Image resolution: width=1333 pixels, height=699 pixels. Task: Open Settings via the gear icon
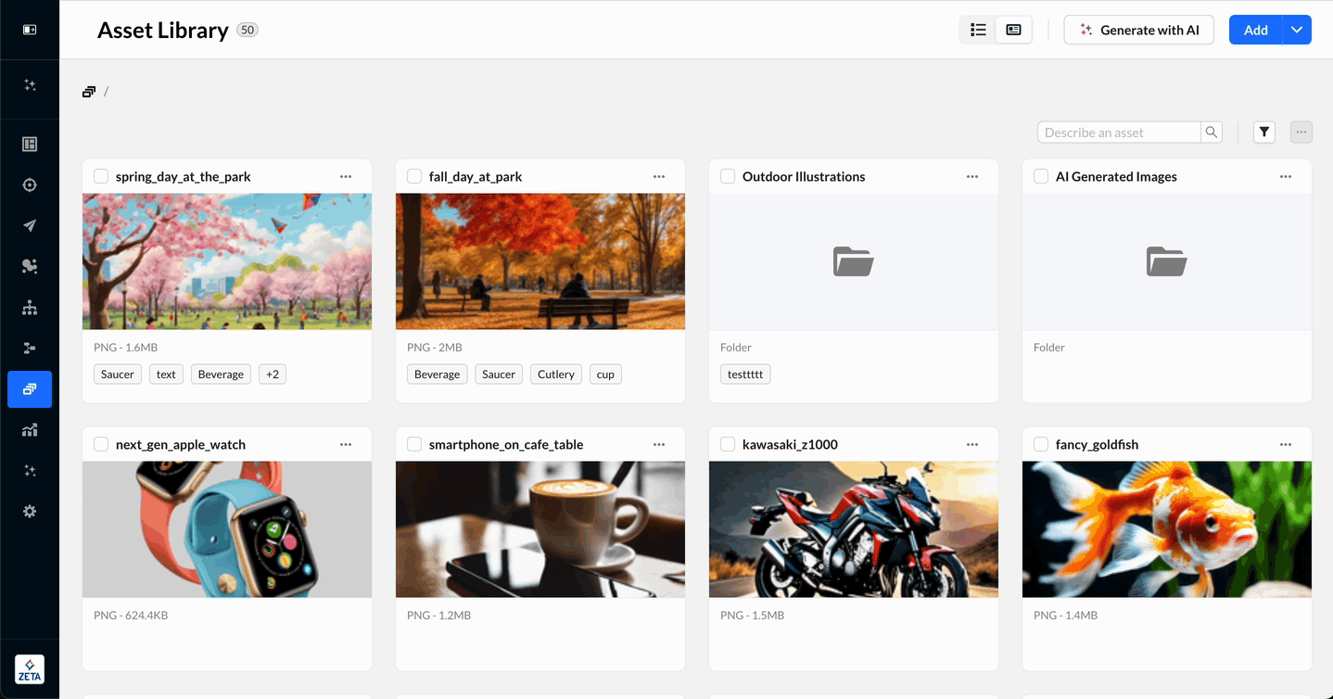[30, 511]
